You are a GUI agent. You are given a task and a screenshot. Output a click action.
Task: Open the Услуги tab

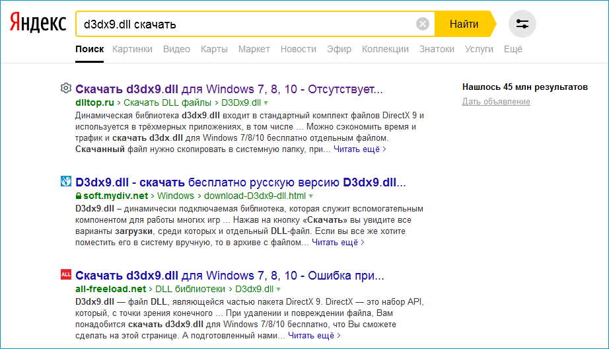click(479, 49)
